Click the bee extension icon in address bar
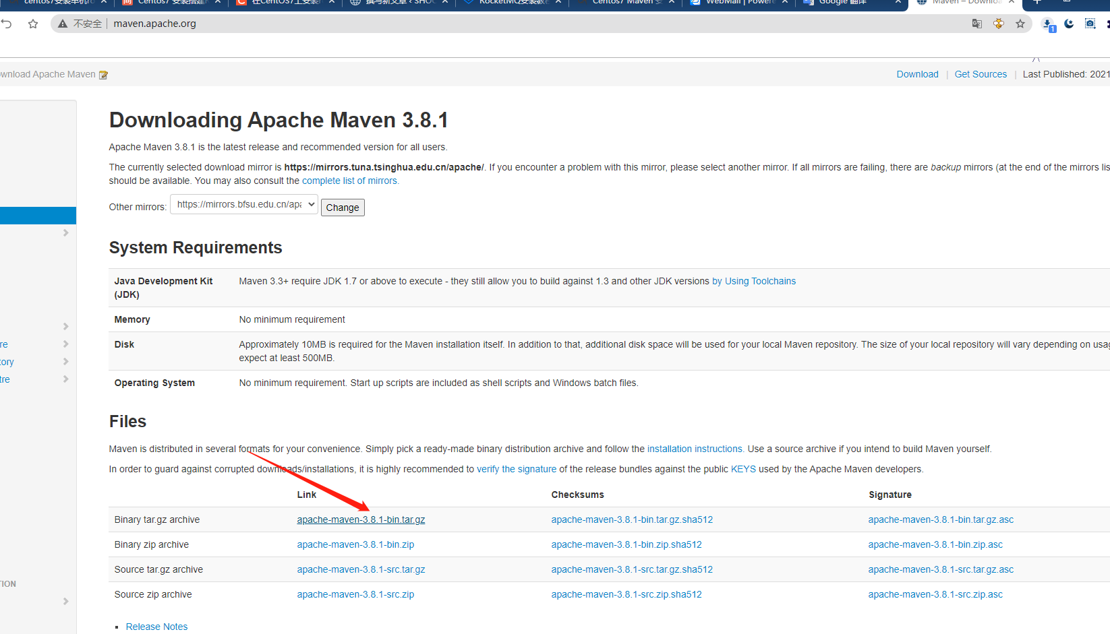The width and height of the screenshot is (1110, 634). (x=999, y=24)
